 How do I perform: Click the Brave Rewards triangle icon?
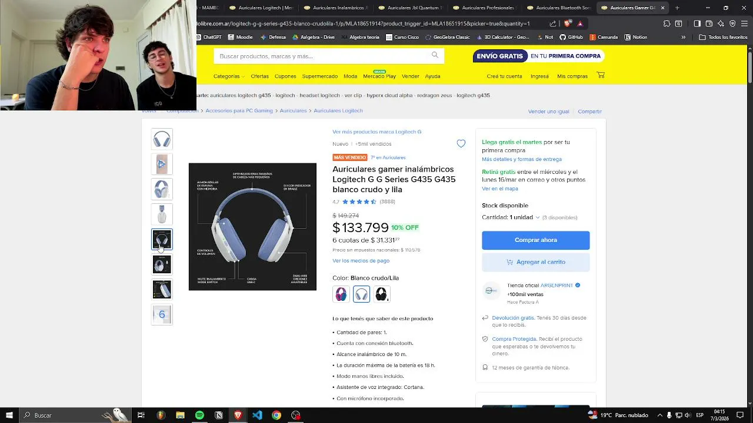point(580,23)
